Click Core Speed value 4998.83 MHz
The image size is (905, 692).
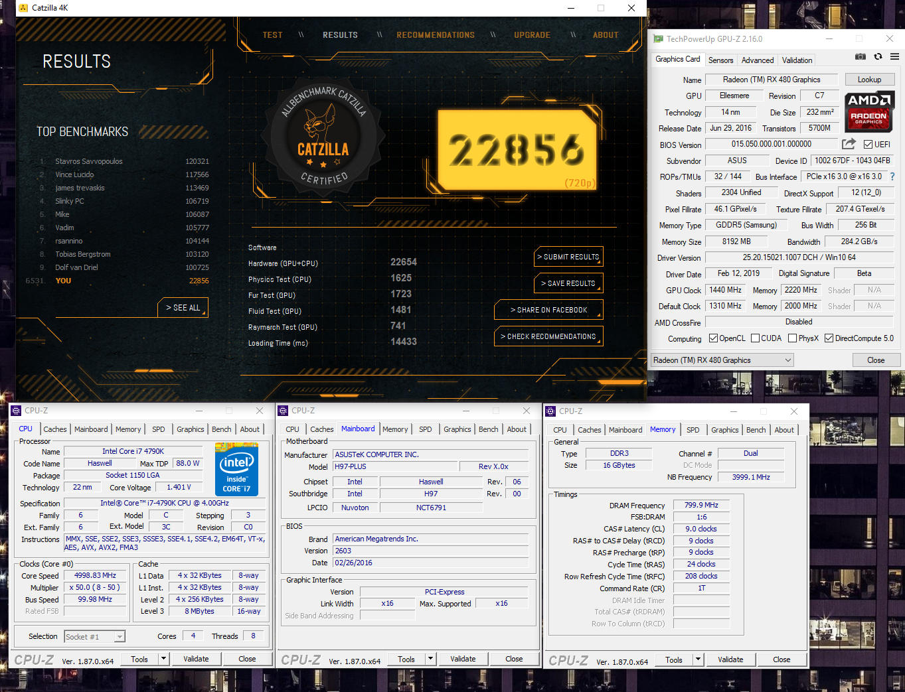95,575
